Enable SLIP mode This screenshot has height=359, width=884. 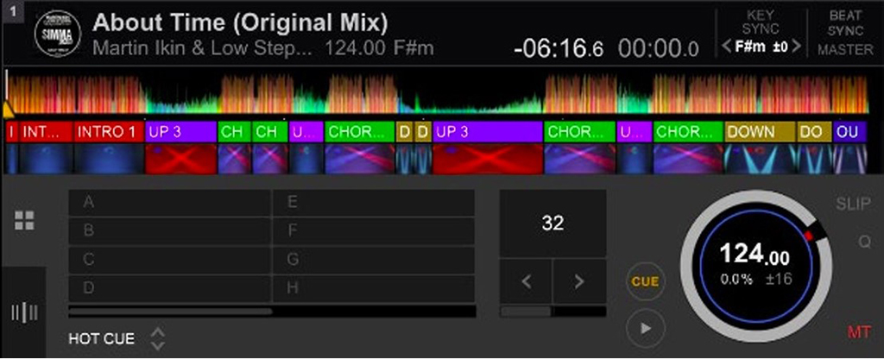(853, 204)
